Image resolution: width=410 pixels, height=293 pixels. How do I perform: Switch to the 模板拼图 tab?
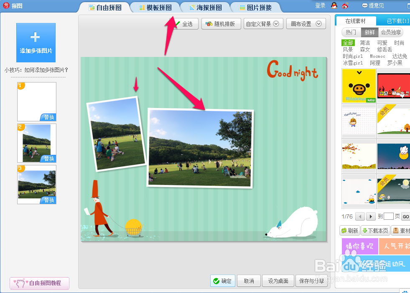pyautogui.click(x=155, y=8)
